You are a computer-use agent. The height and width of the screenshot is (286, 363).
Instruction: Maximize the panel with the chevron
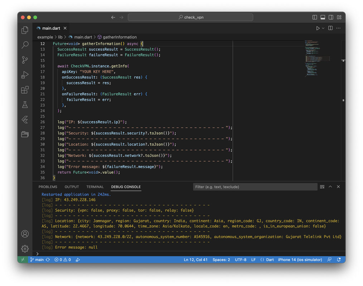330,187
